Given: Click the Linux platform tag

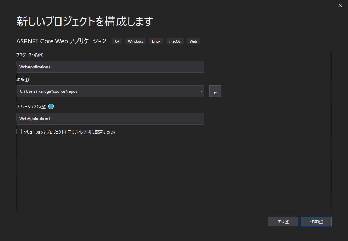Looking at the screenshot, I should coord(156,41).
